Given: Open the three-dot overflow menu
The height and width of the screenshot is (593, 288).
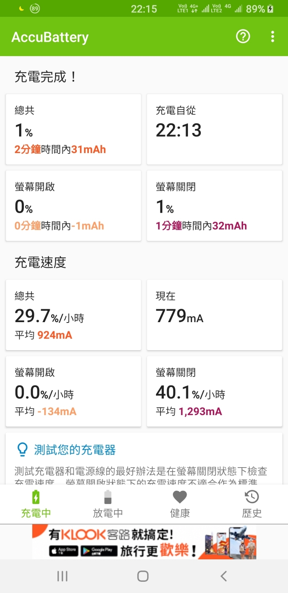Looking at the screenshot, I should 272,37.
